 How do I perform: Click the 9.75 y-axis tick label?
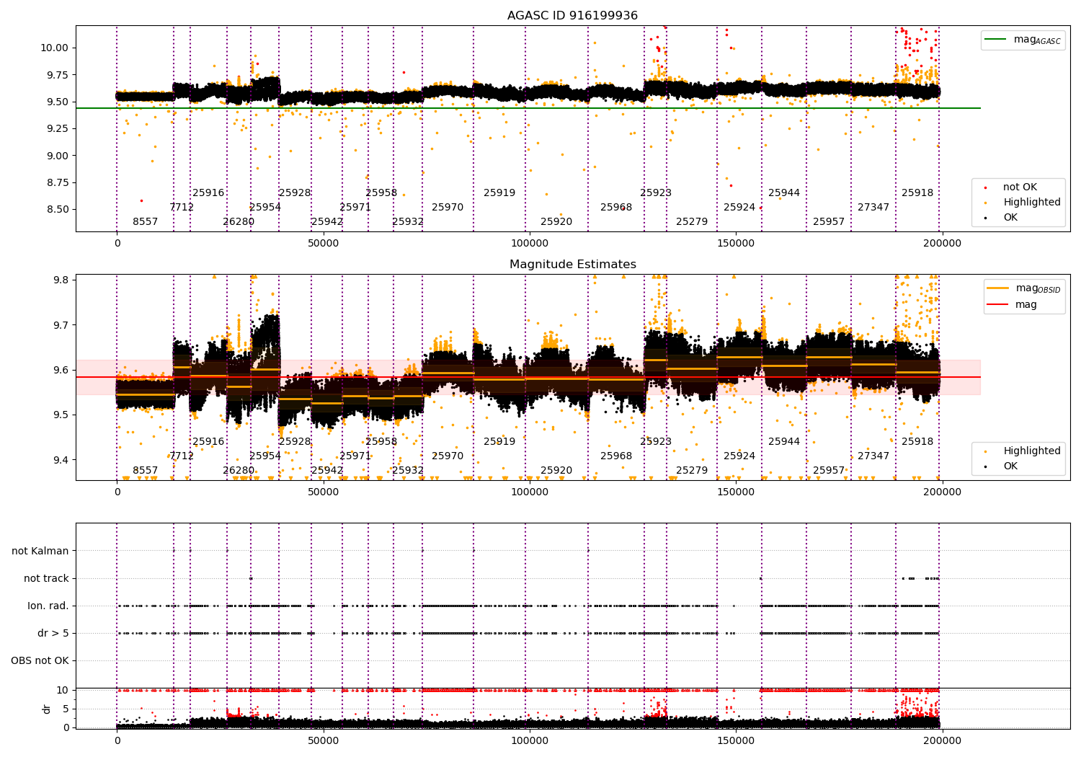click(57, 75)
